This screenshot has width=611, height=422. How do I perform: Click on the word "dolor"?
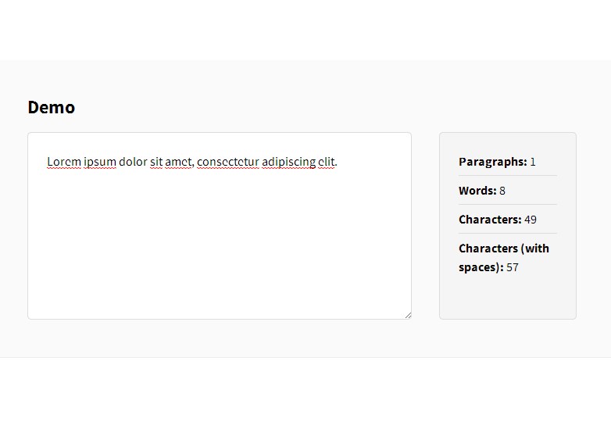pos(133,162)
